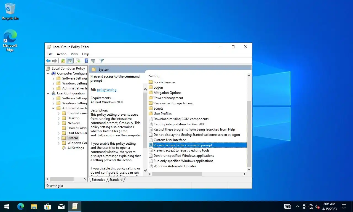Expand the Network tree node
The width and height of the screenshot is (353, 212).
(x=58, y=123)
